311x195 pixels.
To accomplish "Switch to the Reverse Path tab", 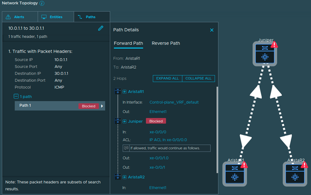I will pyautogui.click(x=166, y=43).
